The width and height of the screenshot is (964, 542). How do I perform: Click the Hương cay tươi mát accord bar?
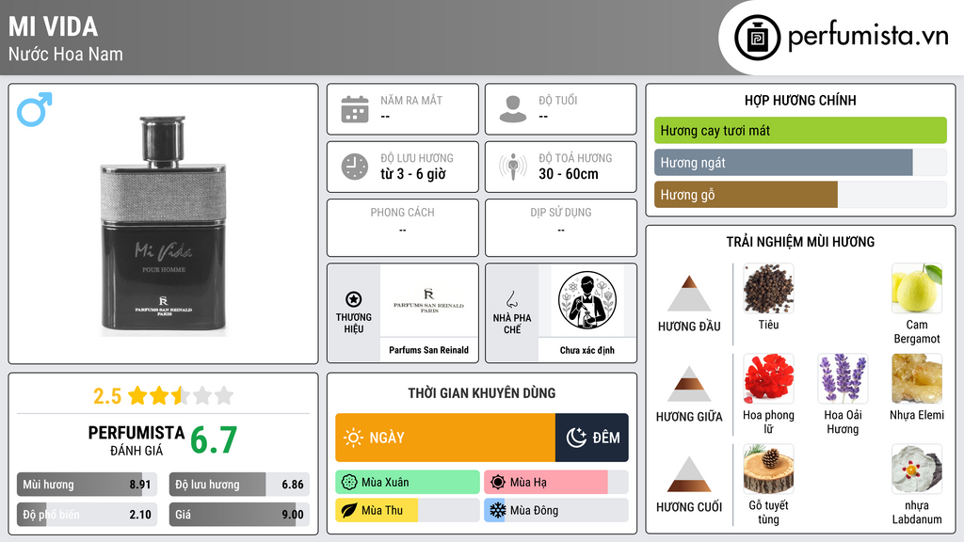(x=800, y=130)
